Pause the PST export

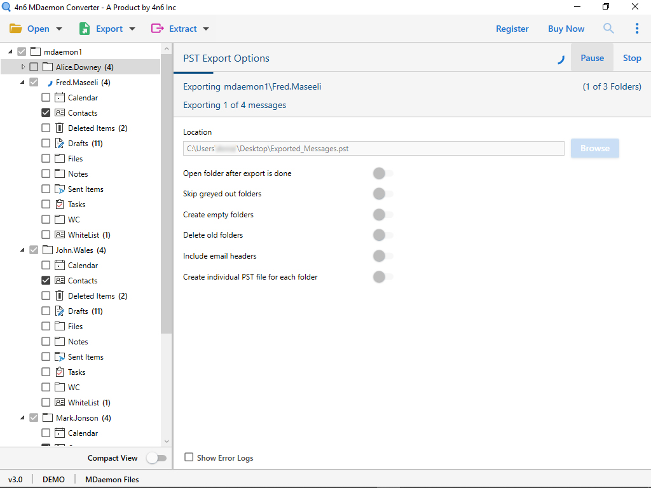[x=592, y=58]
